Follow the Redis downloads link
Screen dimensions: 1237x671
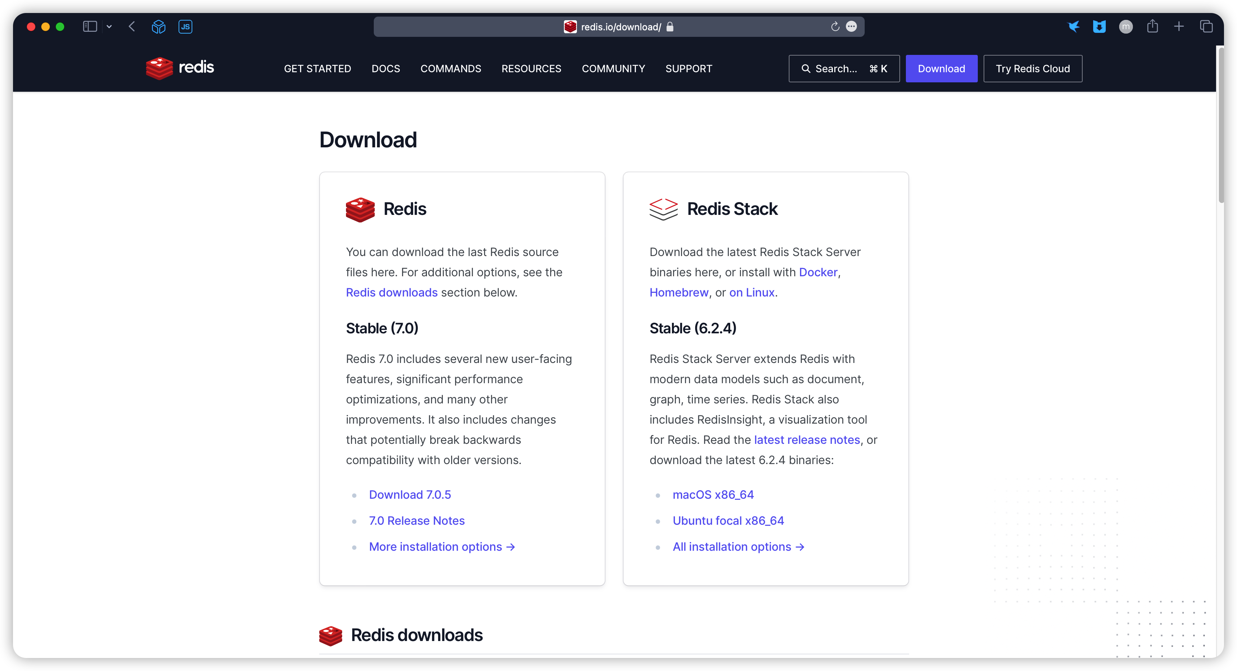(392, 293)
